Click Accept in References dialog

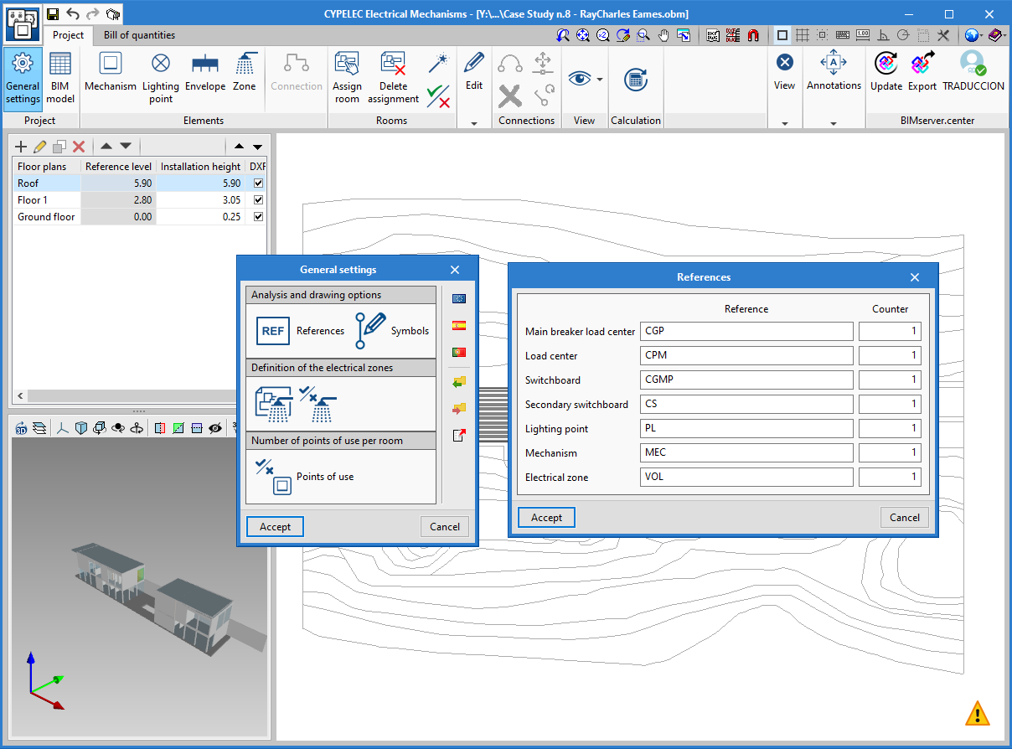(x=546, y=518)
